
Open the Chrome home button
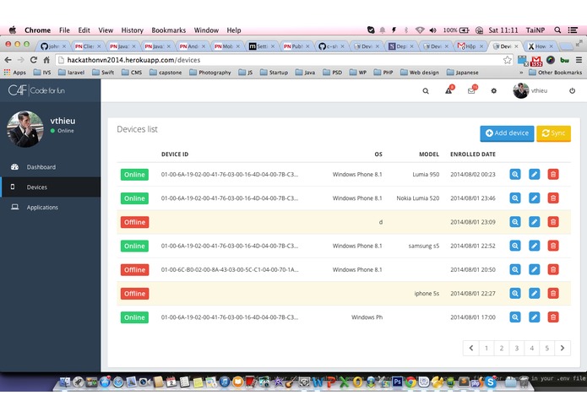pos(46,60)
